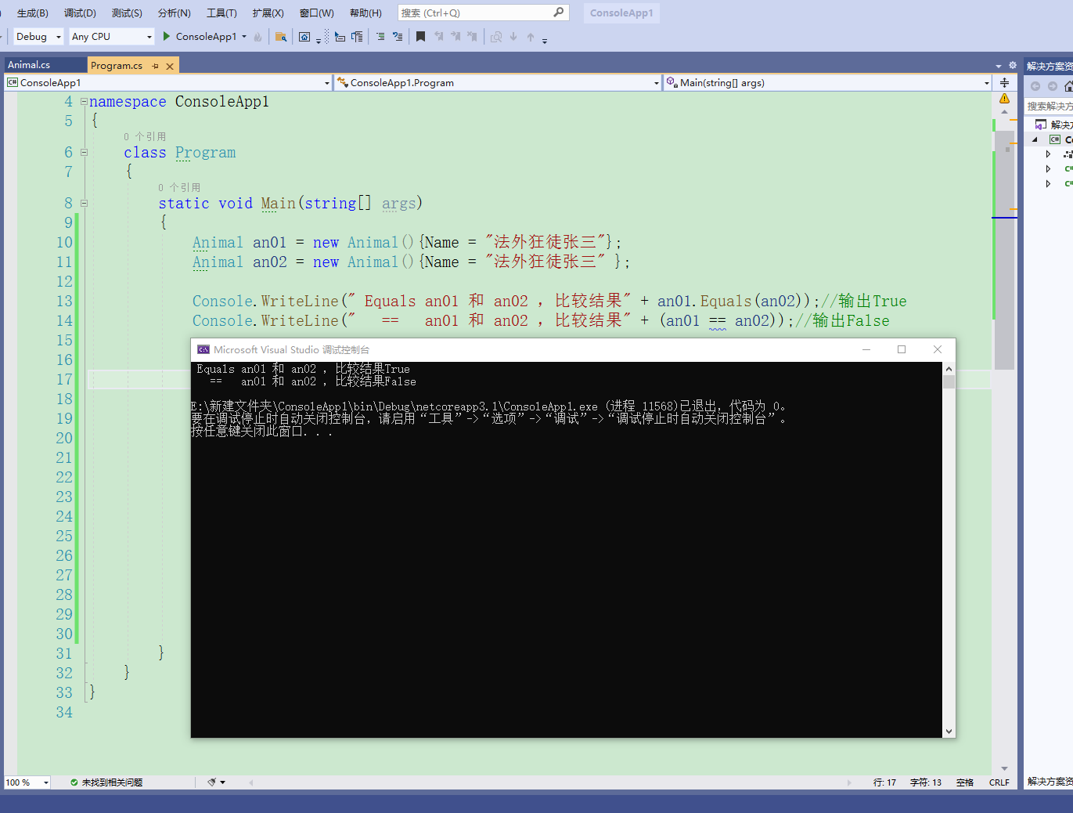Click the console window scrollbar up arrow
Viewport: 1073px width, 813px height.
pyautogui.click(x=949, y=369)
